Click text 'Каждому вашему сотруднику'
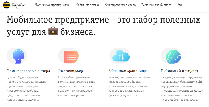The image size is (209, 107). pyautogui.click(x=181, y=77)
